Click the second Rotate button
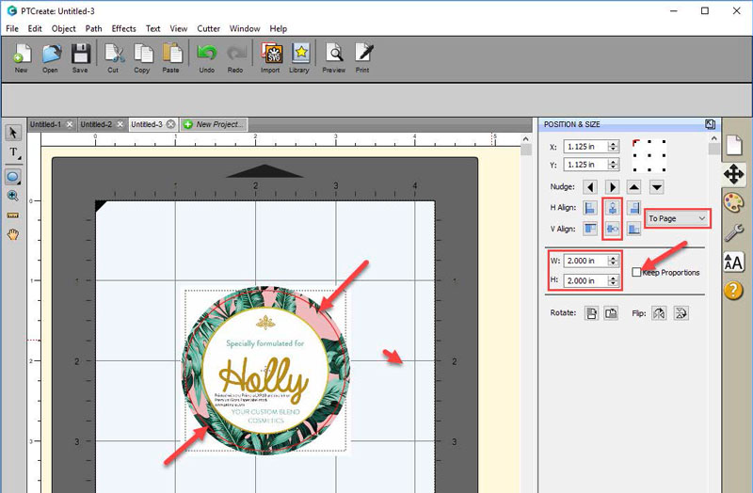Screen dimensions: 753x493 pos(611,313)
